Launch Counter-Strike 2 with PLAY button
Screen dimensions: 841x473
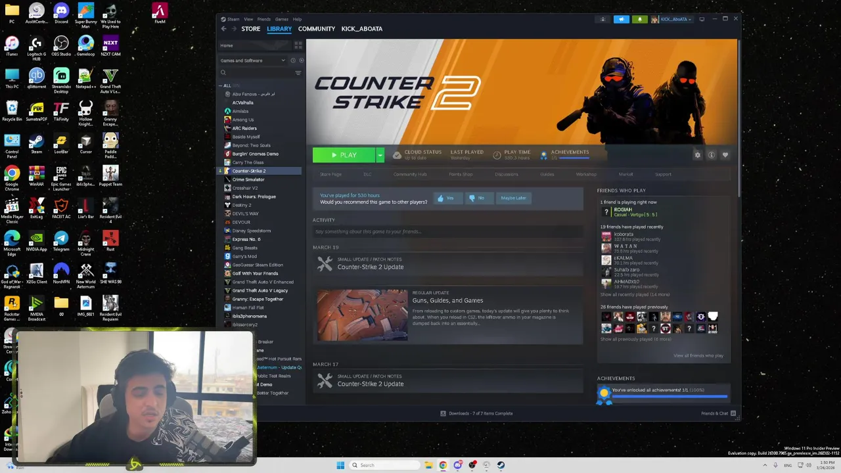pos(344,155)
